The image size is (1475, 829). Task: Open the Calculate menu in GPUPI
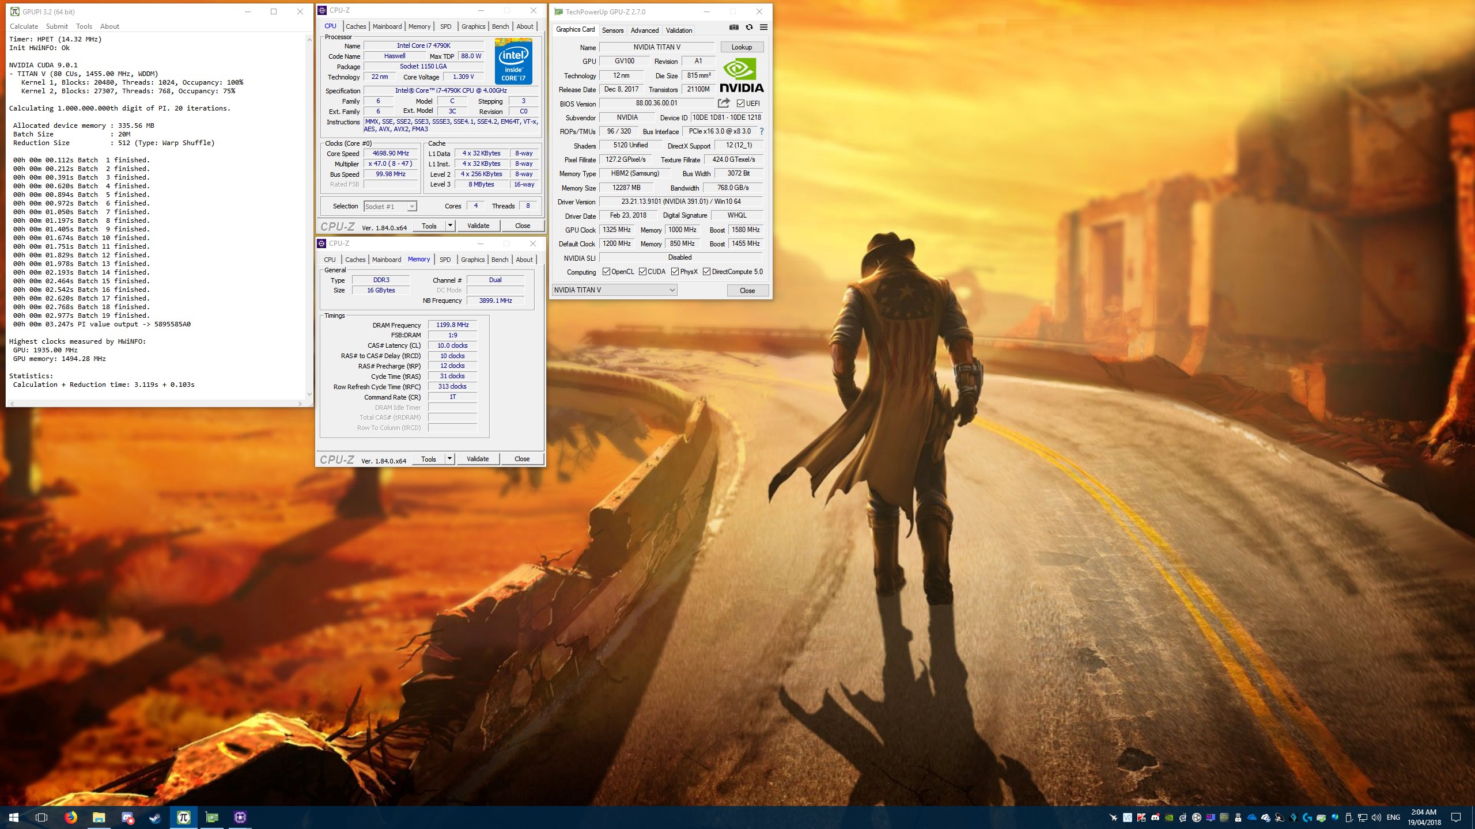(x=24, y=26)
